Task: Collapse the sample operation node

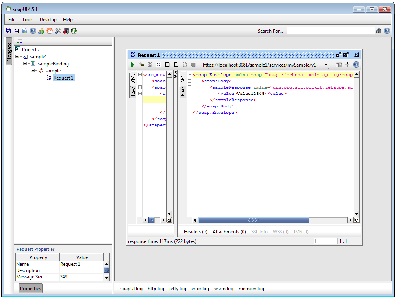Action: click(33, 70)
